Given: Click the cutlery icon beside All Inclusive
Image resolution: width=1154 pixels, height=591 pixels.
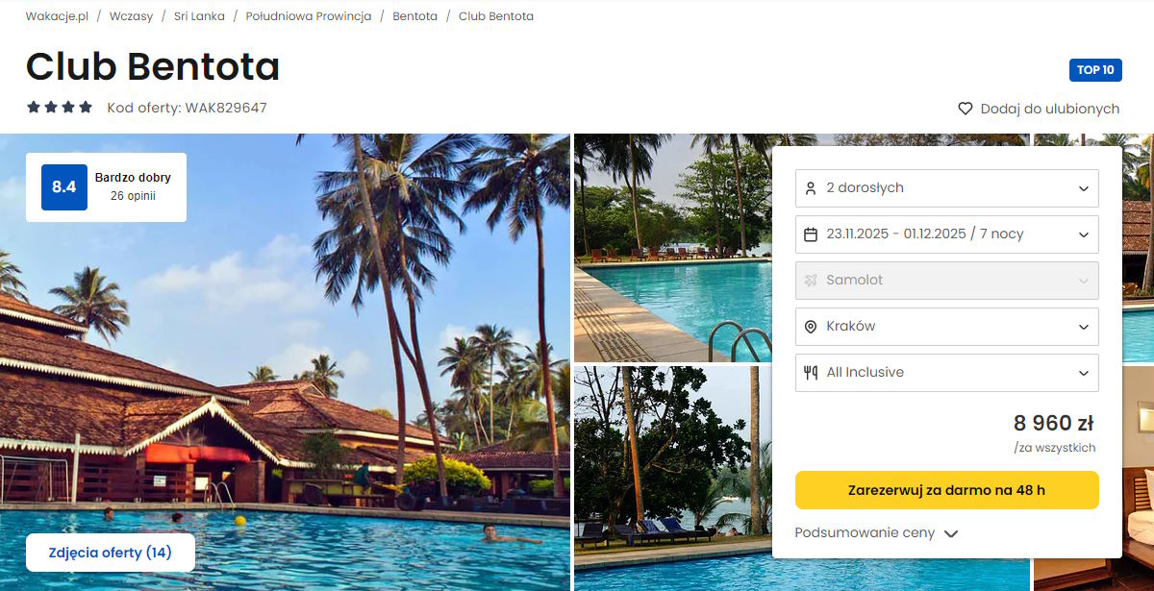Looking at the screenshot, I should pyautogui.click(x=810, y=372).
